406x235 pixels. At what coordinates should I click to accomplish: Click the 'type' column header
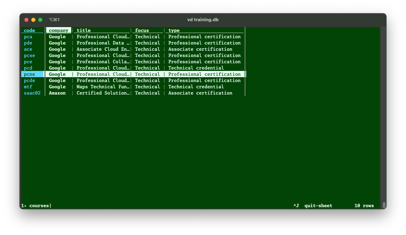click(174, 31)
